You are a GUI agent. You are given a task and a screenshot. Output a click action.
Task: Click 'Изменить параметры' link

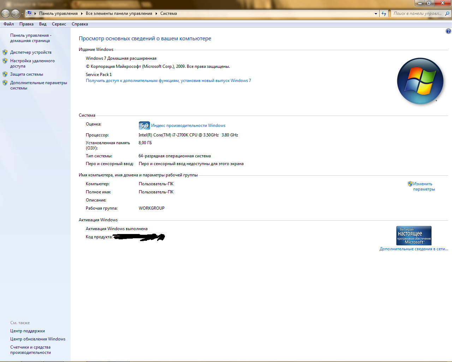point(424,186)
